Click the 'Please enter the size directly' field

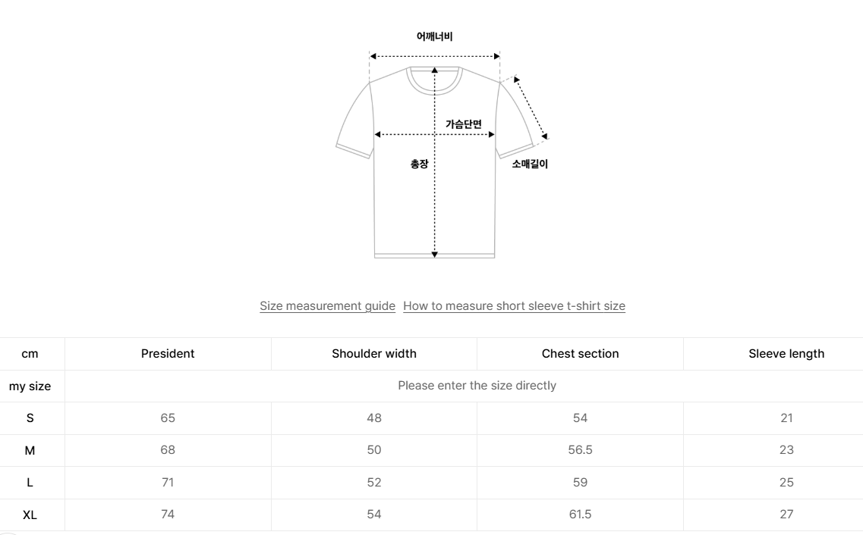pyautogui.click(x=477, y=386)
